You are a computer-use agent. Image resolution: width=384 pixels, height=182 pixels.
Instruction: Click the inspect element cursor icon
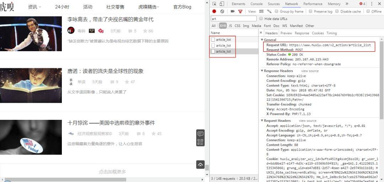click(214, 4)
